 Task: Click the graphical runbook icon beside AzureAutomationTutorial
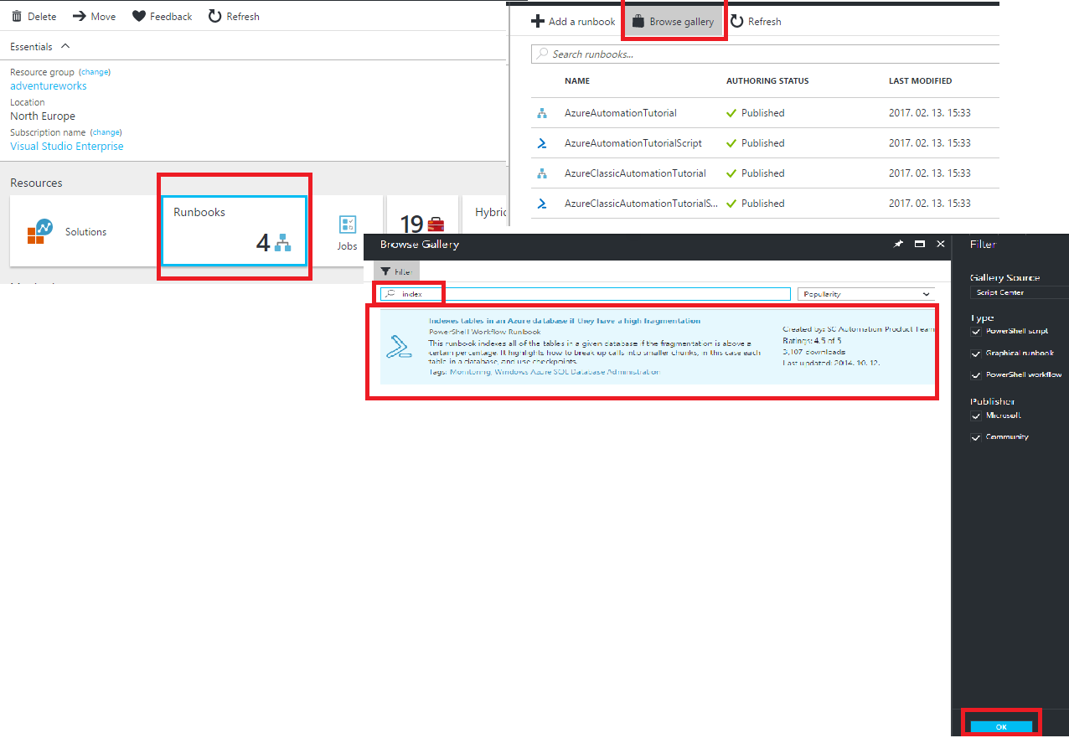542,113
